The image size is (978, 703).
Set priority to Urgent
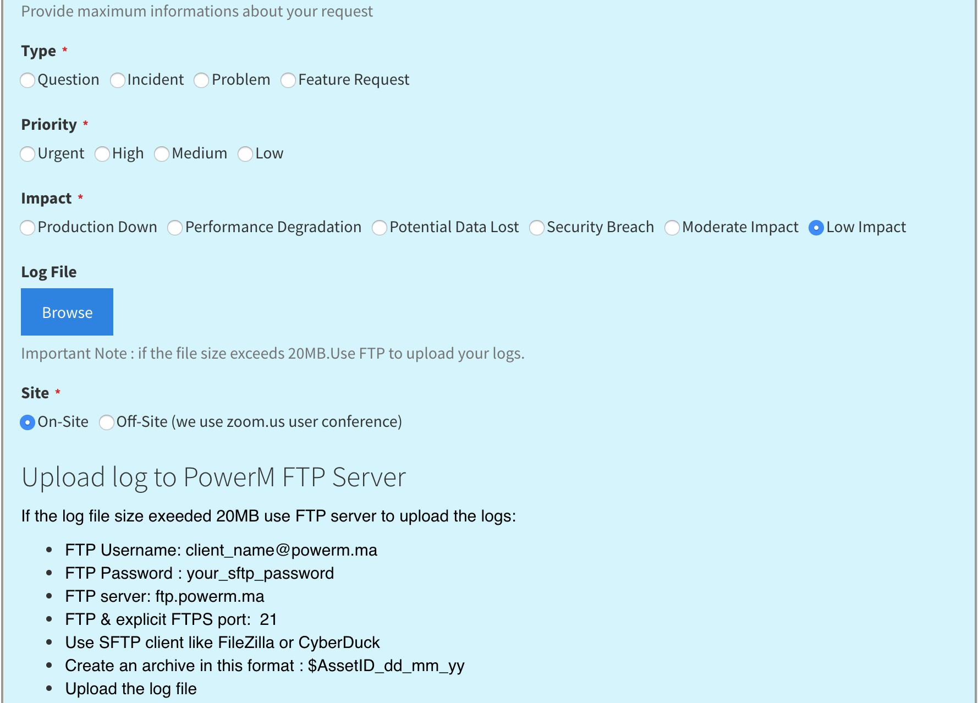click(28, 154)
